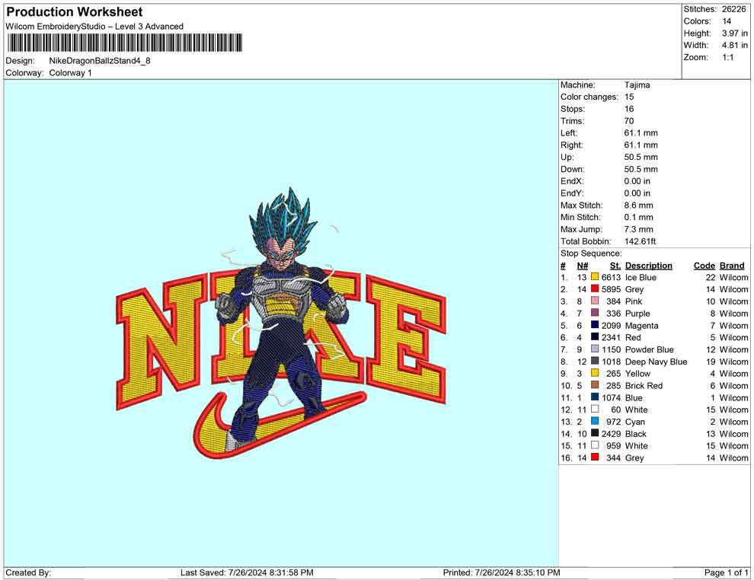Select the Left value '61.1 mm'
754x580 pixels.
641,132
